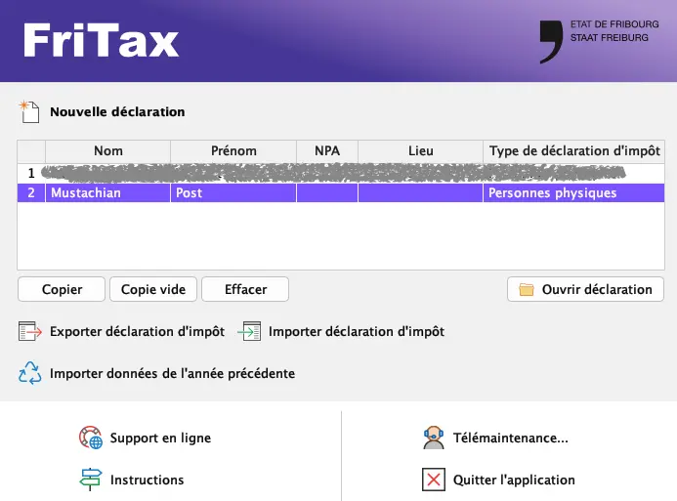677x501 pixels.
Task: Click the Copie vide button
Action: (x=153, y=289)
